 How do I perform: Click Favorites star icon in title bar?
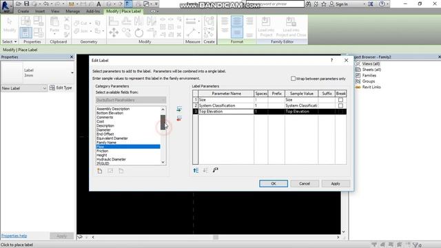tap(324, 4)
